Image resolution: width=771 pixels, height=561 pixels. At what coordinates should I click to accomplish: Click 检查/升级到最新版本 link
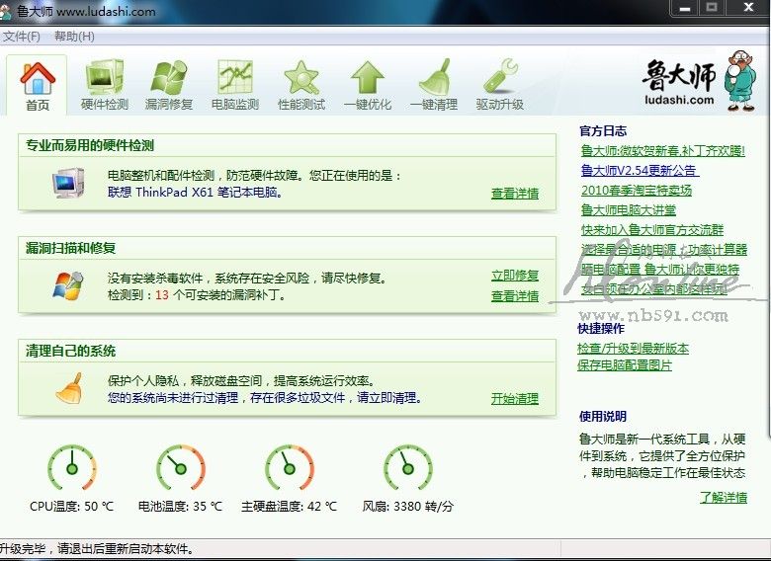(633, 349)
